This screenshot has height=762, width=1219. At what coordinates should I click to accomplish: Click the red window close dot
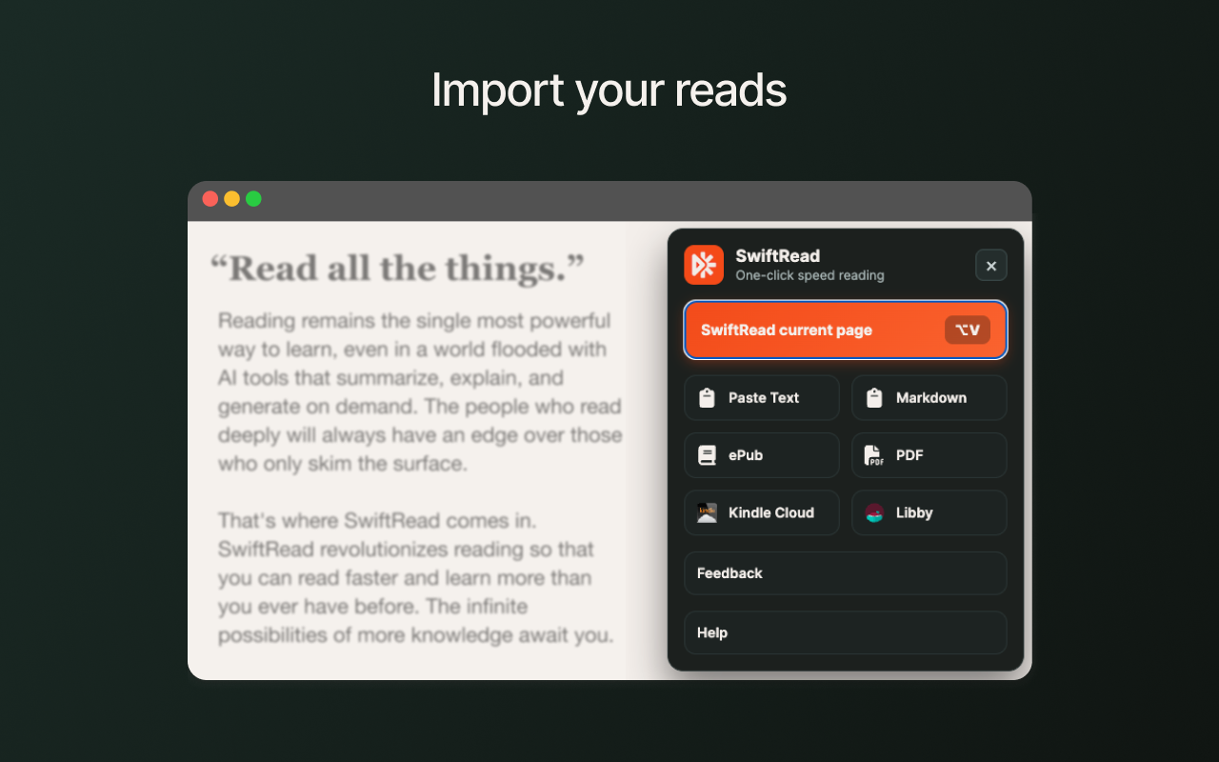(x=210, y=199)
